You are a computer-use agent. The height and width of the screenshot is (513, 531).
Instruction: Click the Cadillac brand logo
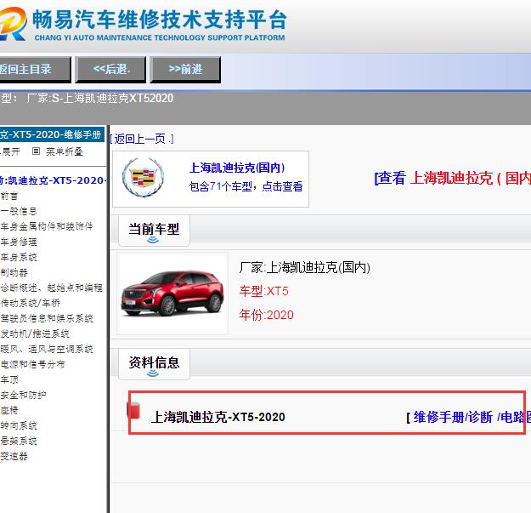(x=143, y=177)
